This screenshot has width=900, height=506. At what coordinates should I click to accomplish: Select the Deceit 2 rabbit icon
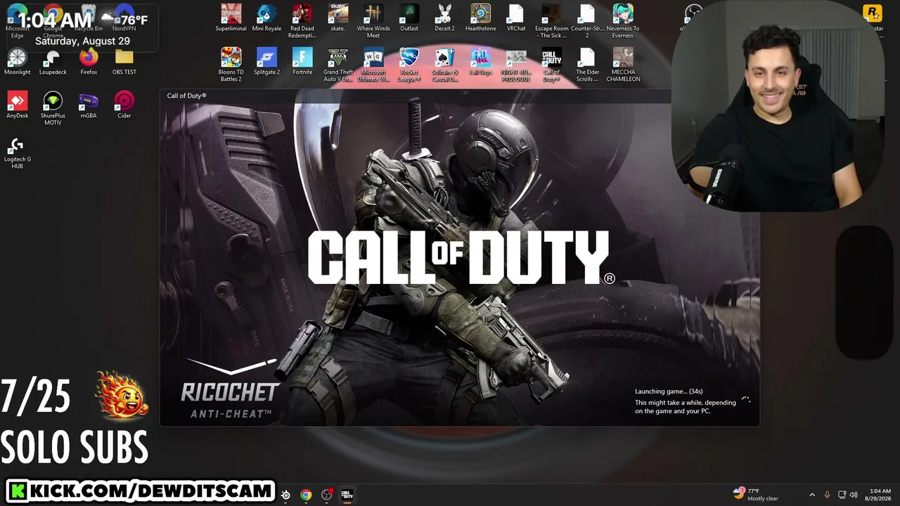pos(444,18)
